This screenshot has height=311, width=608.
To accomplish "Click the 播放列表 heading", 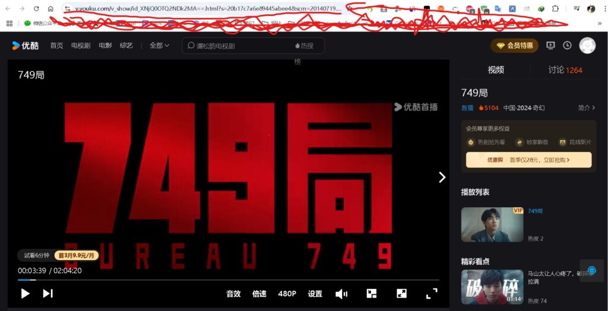I will pos(475,192).
